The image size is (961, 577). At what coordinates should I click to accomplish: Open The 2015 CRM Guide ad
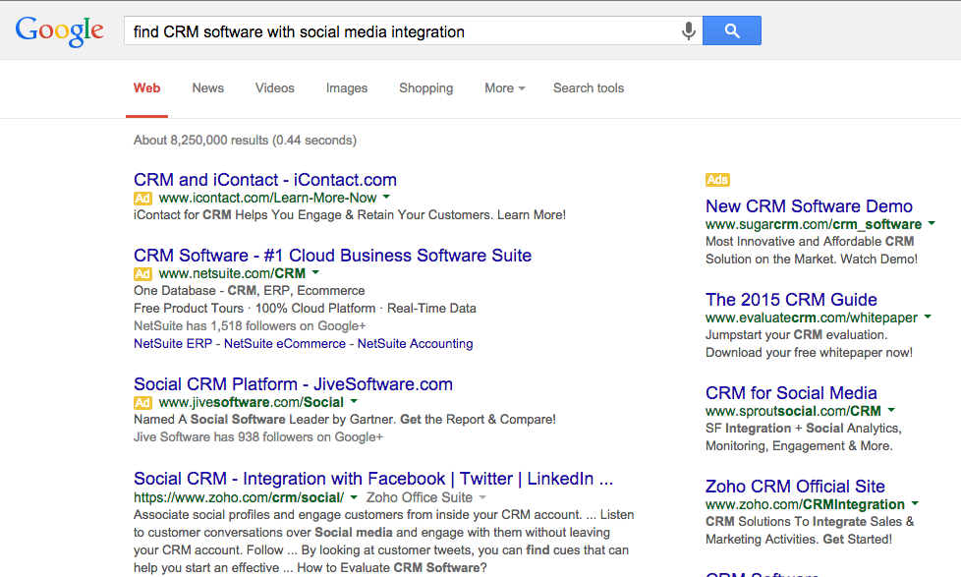pyautogui.click(x=791, y=299)
